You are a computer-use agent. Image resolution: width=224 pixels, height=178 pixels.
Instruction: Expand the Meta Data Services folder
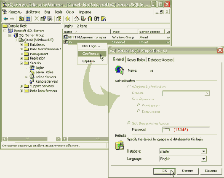click(21, 91)
